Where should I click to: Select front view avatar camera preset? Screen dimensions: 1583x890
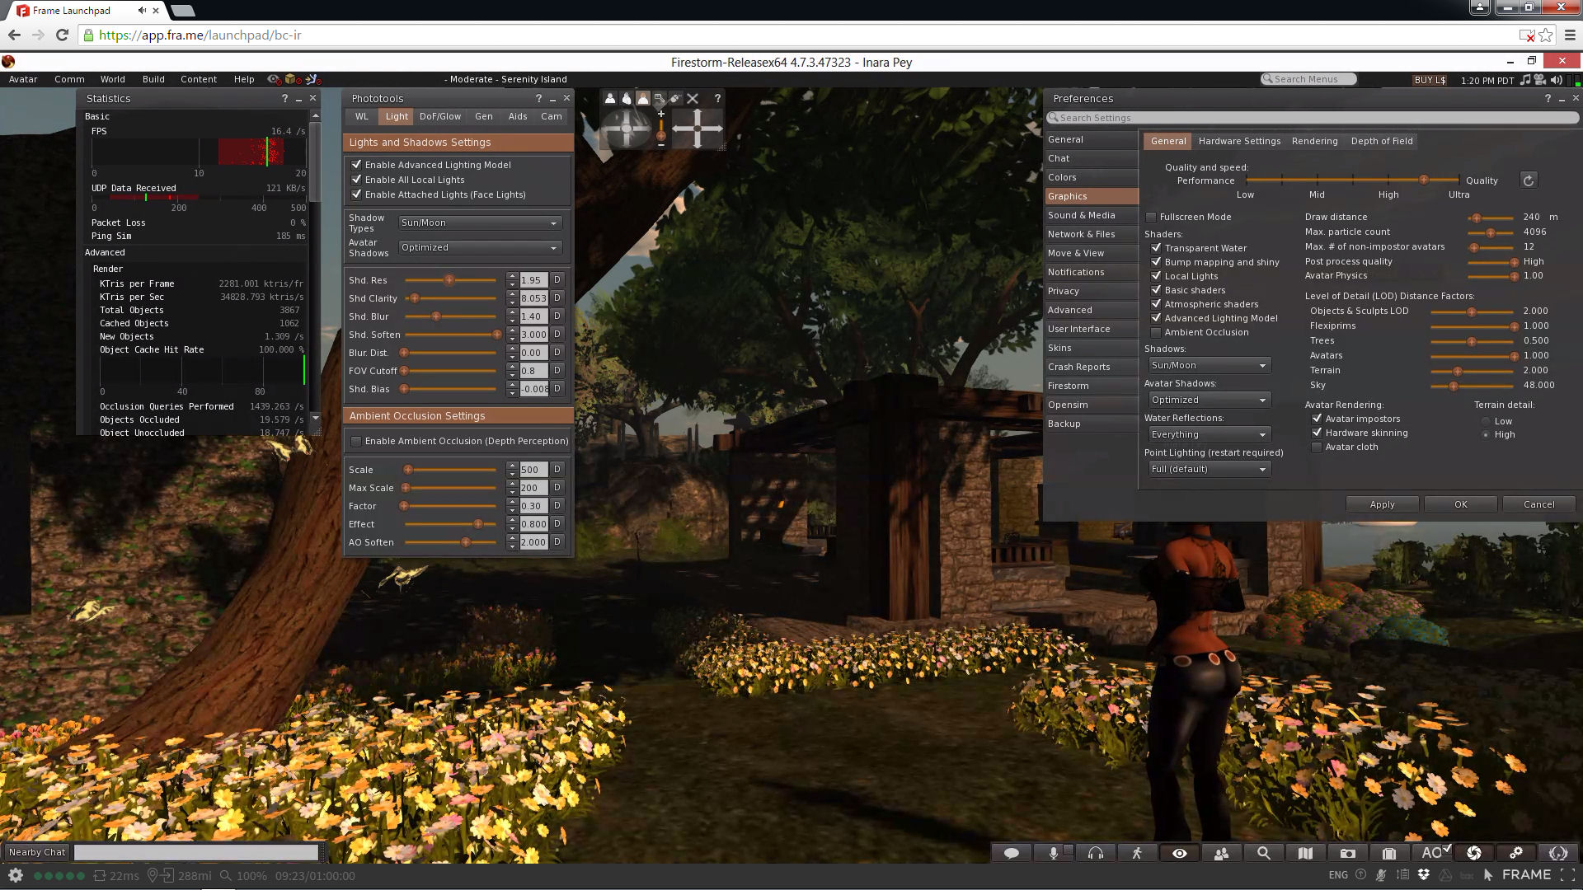[610, 98]
